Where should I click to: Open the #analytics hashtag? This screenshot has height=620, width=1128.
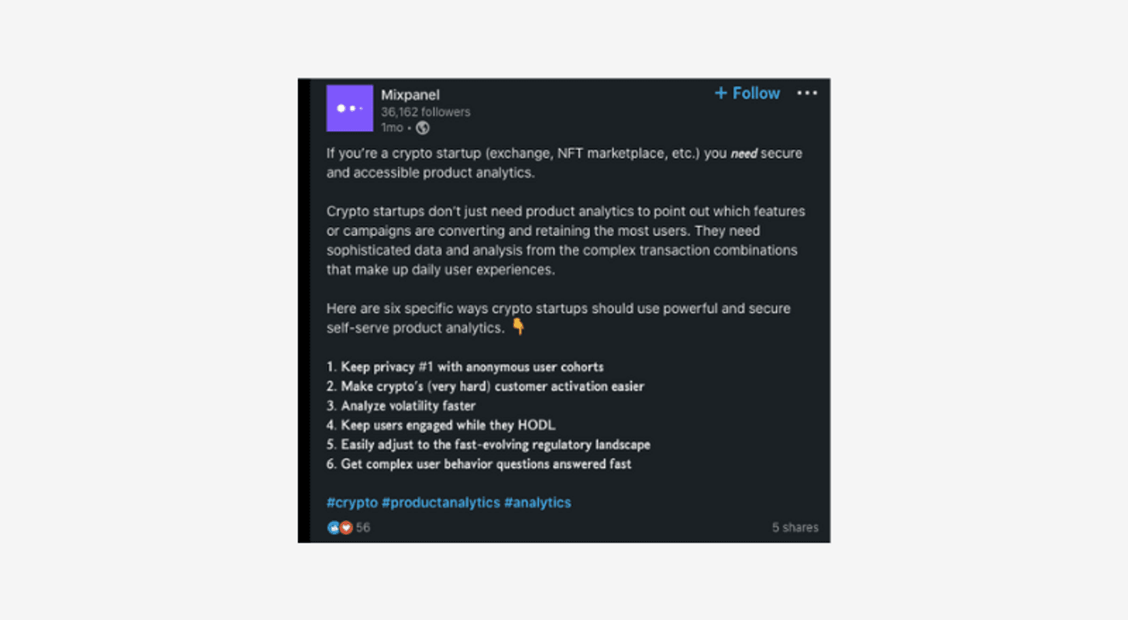(537, 502)
